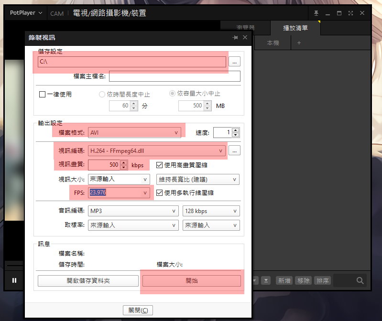
Task: Open the 音訊編碼 MP3 dropdown
Action: click(x=133, y=211)
